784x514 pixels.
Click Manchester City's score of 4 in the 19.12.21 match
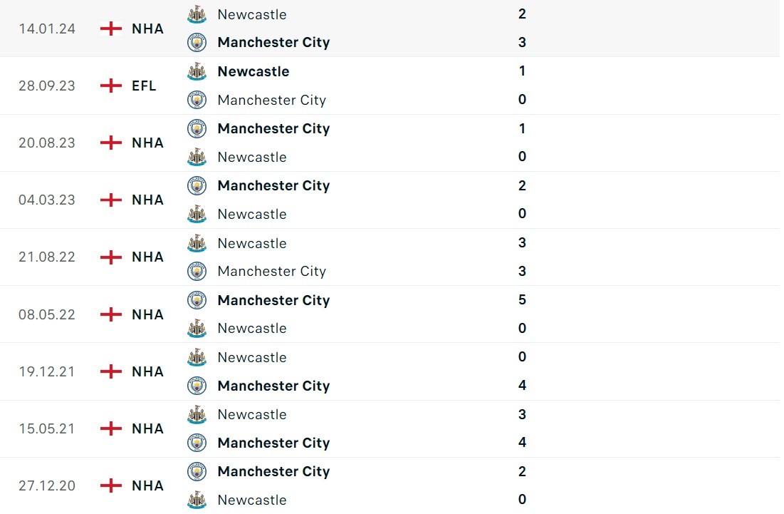click(522, 386)
